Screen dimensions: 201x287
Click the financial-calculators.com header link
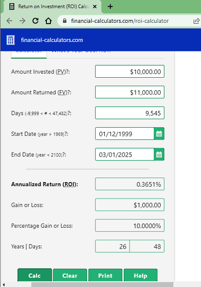point(52,40)
